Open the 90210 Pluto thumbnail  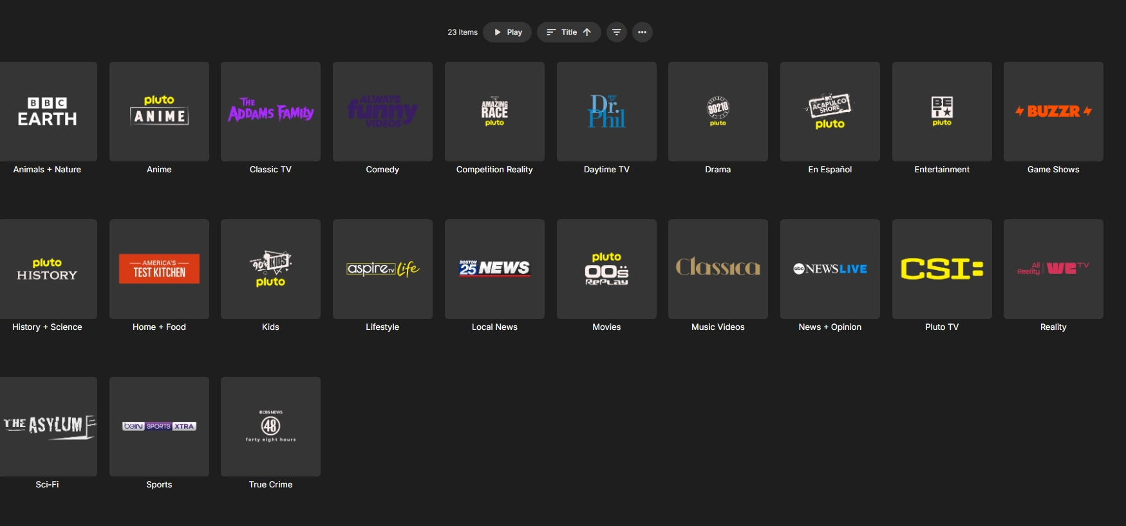718,111
